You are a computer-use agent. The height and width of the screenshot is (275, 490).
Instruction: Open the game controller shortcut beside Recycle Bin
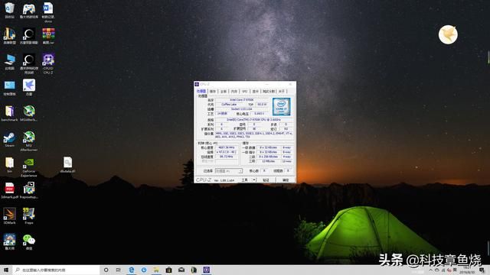coord(29,10)
